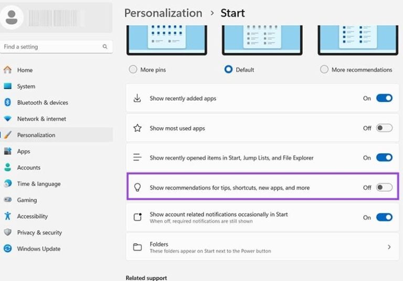The width and height of the screenshot is (403, 281).
Task: Click the Apps icon in sidebar
Action: pos(8,151)
